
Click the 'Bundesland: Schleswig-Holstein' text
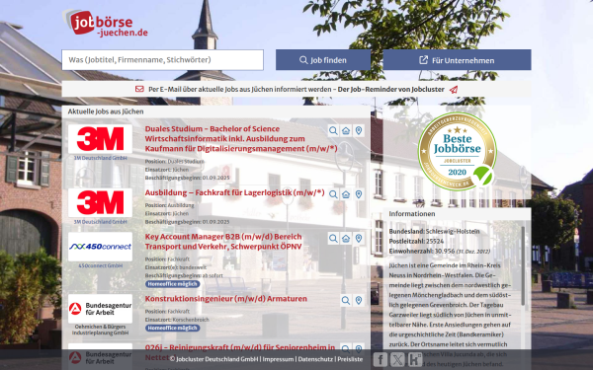pyautogui.click(x=434, y=232)
